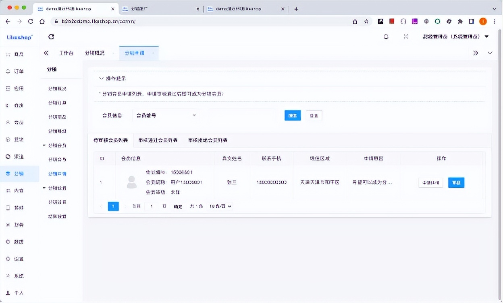
Task: Click the blue 审核 button for row 1
Action: pos(456,182)
